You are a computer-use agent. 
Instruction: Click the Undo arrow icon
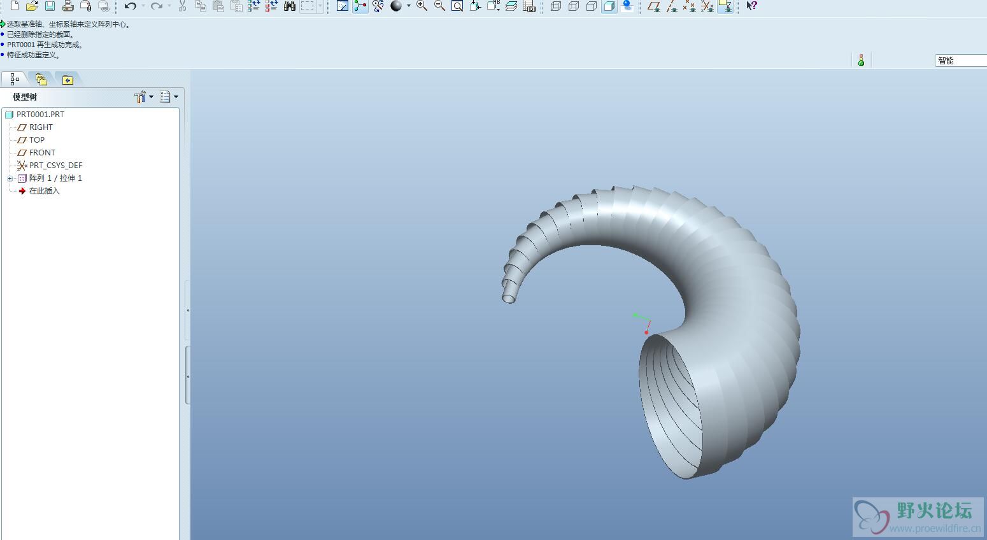[x=131, y=6]
